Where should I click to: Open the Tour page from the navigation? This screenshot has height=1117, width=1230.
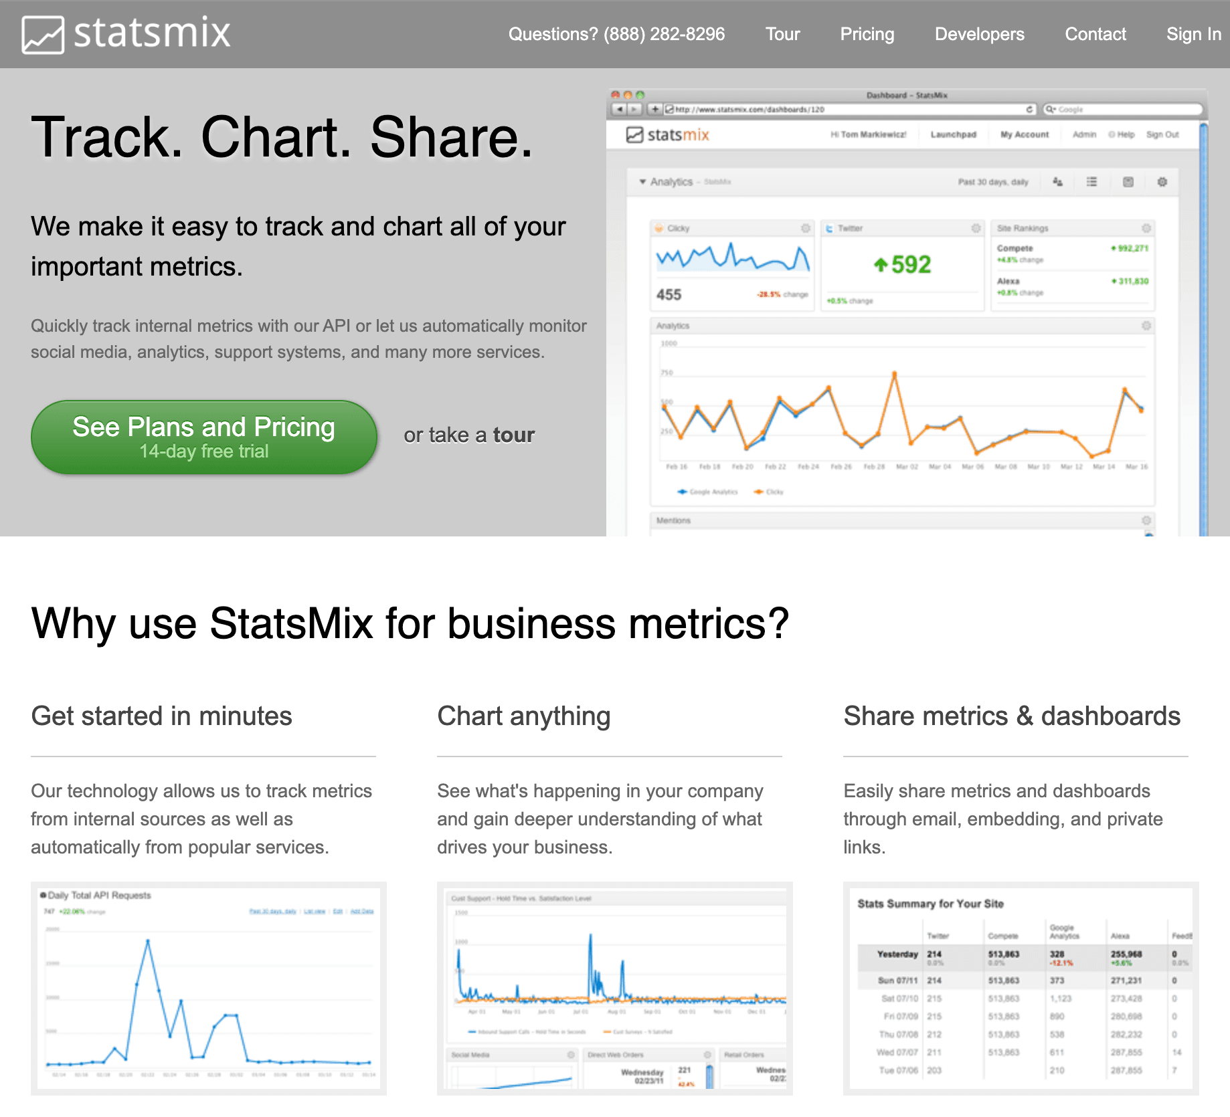pyautogui.click(x=782, y=34)
